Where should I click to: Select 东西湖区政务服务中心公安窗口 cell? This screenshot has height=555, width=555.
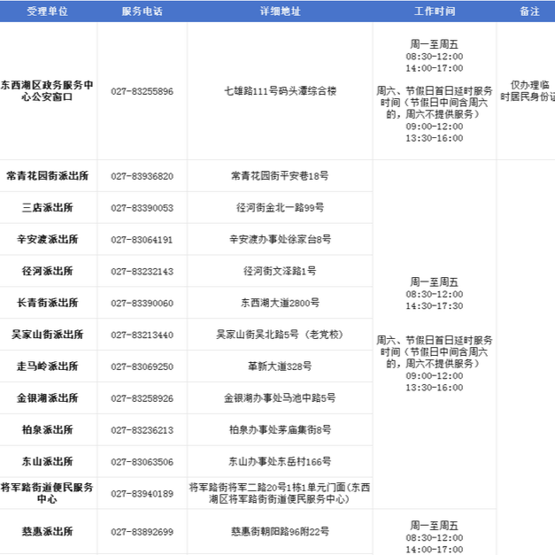[x=47, y=90]
